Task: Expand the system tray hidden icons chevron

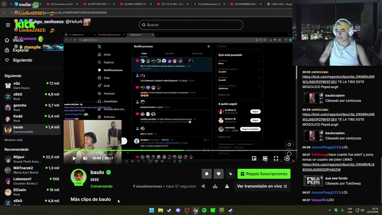Action: point(329,210)
